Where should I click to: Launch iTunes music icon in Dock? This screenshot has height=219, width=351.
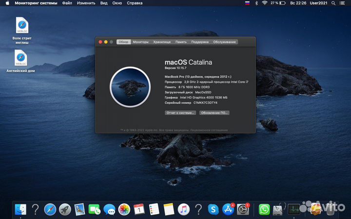[x=184, y=210]
